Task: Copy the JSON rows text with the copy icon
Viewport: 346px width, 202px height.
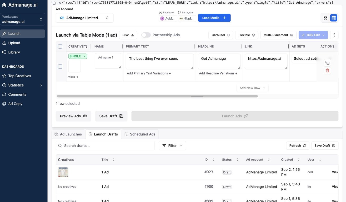Action: (x=54, y=3)
